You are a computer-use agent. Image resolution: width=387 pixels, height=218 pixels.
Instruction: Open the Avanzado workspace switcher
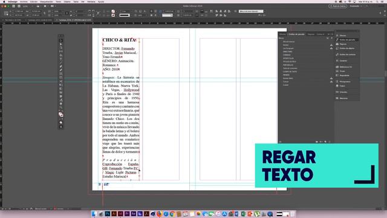(356, 6)
